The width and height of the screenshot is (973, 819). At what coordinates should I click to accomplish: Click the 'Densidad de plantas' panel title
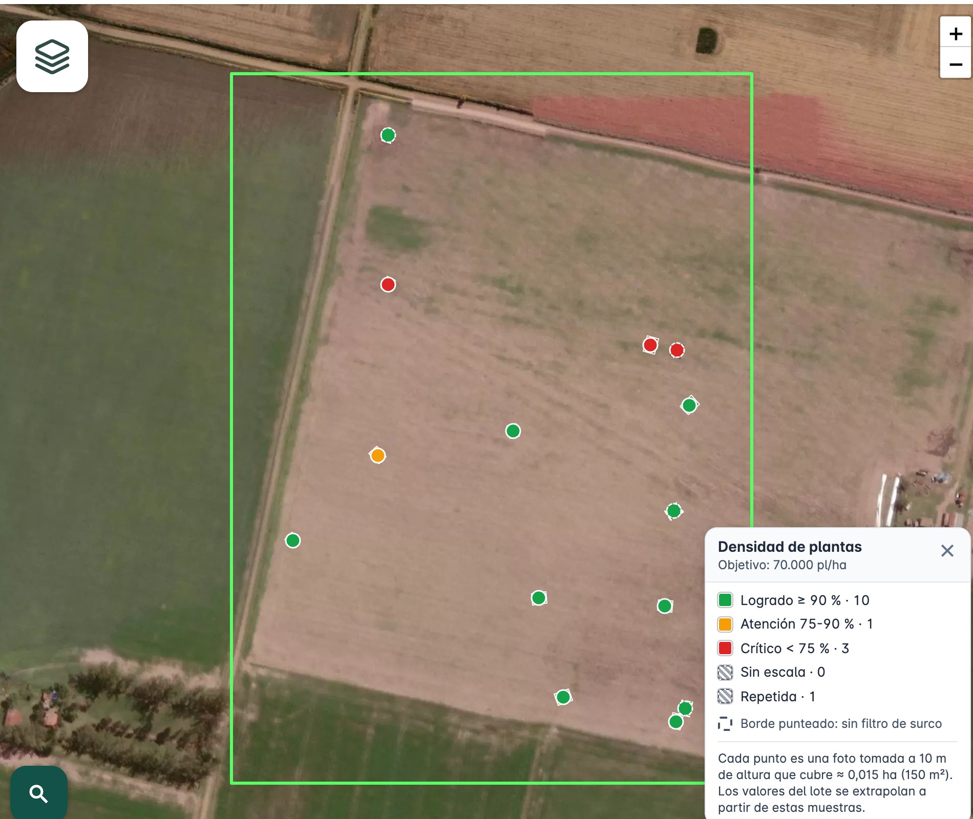790,547
